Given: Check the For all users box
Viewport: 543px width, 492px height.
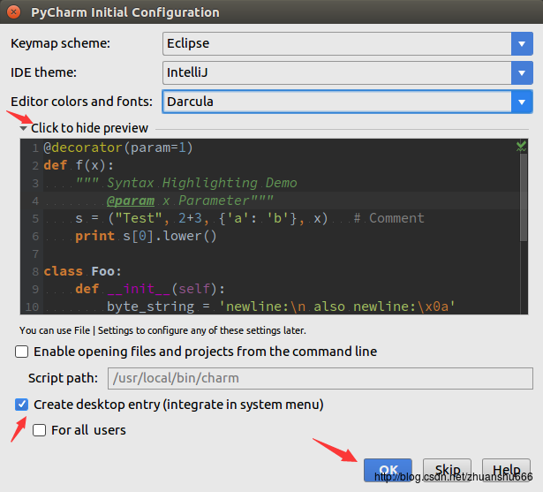Looking at the screenshot, I should point(39,430).
